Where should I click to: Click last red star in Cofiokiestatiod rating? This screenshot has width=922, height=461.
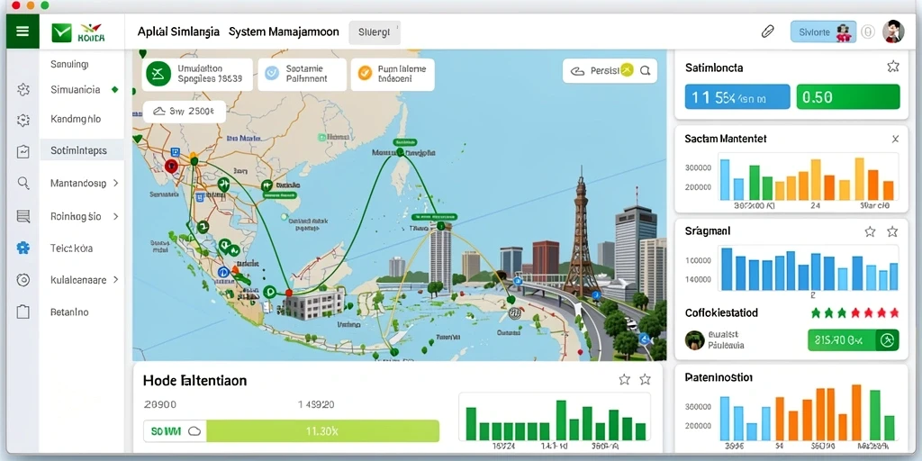(x=894, y=312)
